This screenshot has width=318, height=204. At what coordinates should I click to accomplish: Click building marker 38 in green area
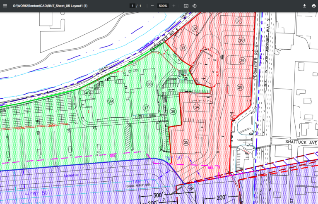tap(149, 84)
